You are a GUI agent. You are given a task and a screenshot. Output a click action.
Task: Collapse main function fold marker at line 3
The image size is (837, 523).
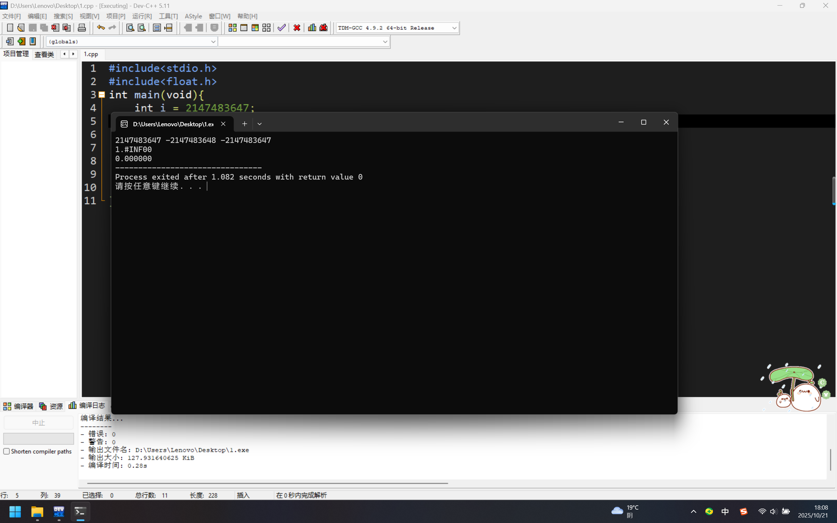102,95
